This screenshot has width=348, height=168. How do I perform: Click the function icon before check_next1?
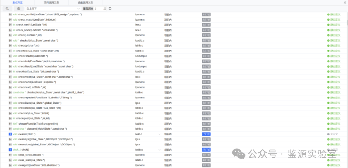pyautogui.click(x=10, y=25)
